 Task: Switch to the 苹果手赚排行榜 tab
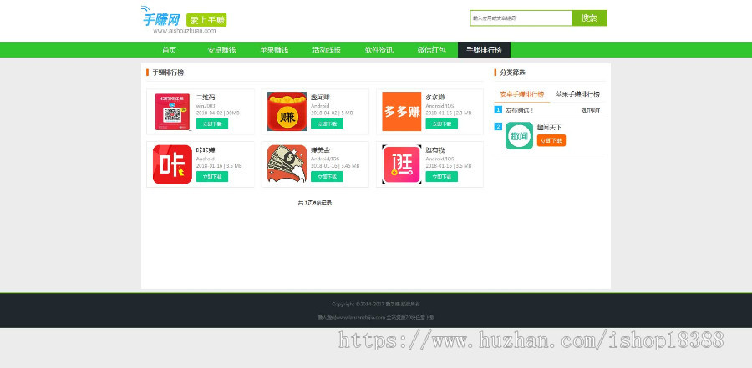pos(577,94)
